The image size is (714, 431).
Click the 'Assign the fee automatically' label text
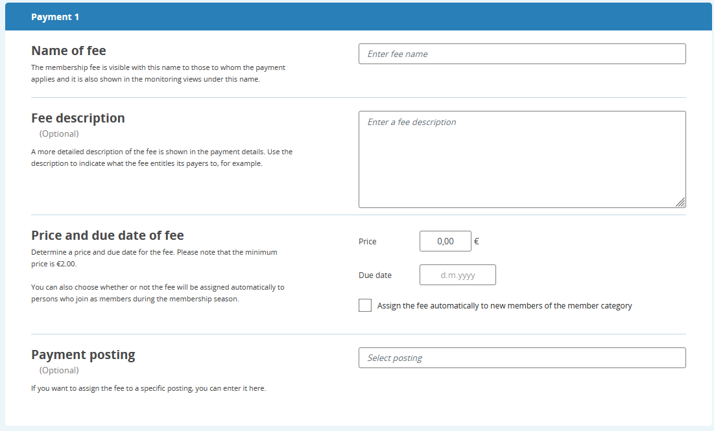(x=505, y=306)
